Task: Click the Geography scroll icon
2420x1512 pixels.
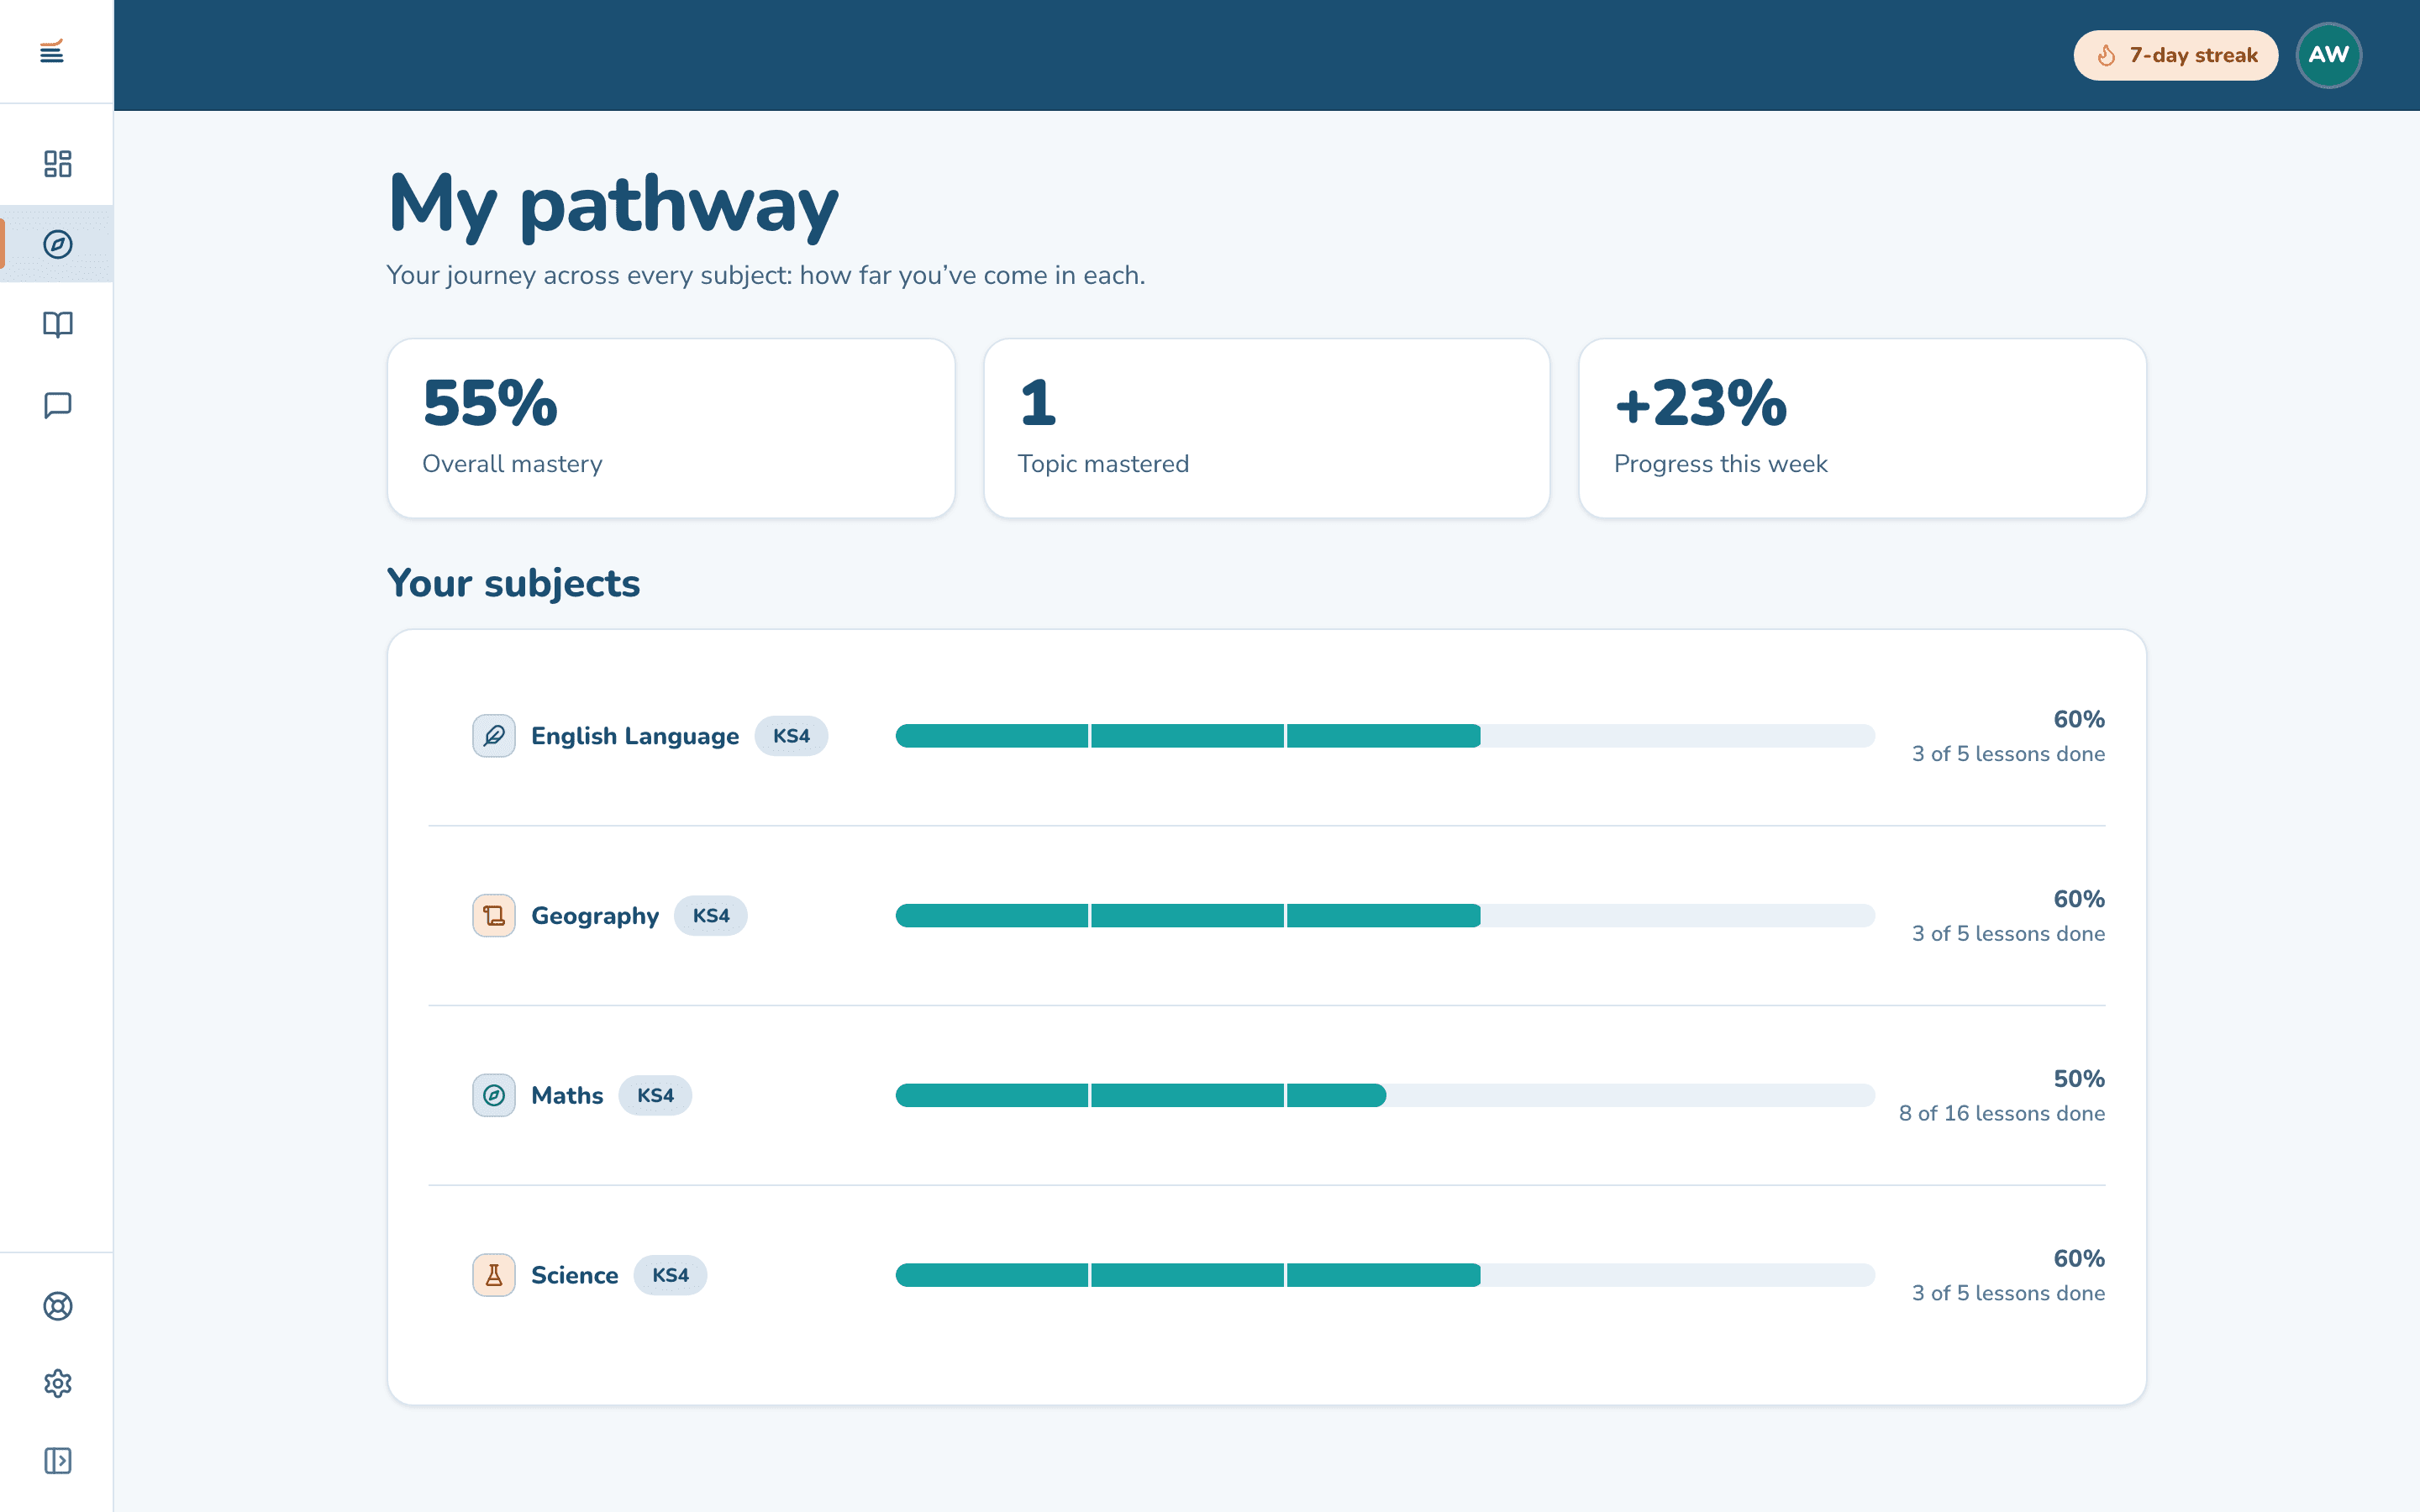Action: point(494,916)
